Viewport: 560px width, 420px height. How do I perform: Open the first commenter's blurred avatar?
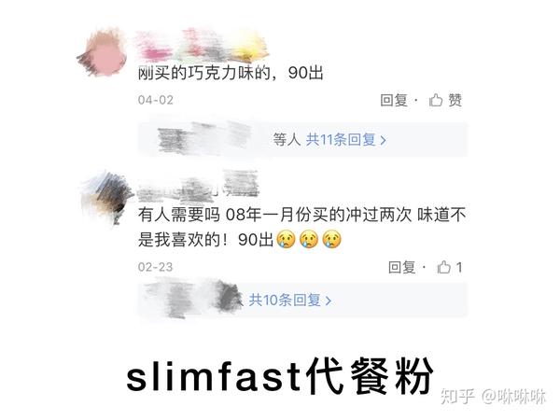103,54
